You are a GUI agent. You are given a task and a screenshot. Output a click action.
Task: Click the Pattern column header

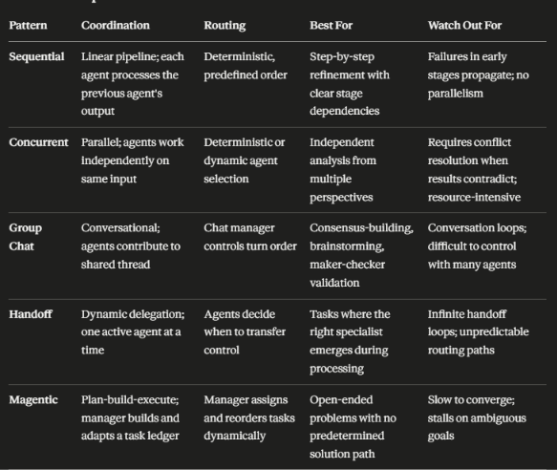[28, 25]
